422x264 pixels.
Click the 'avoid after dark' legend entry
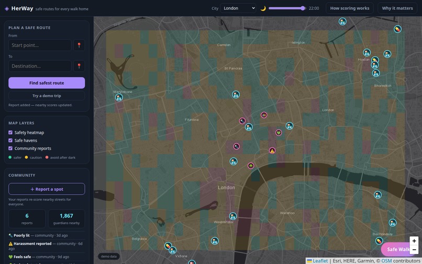60,157
